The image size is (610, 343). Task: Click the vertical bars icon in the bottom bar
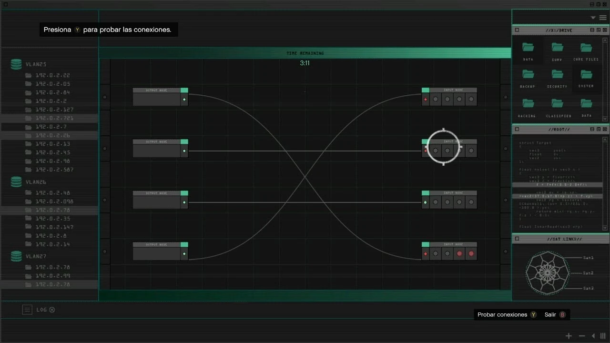(603, 336)
